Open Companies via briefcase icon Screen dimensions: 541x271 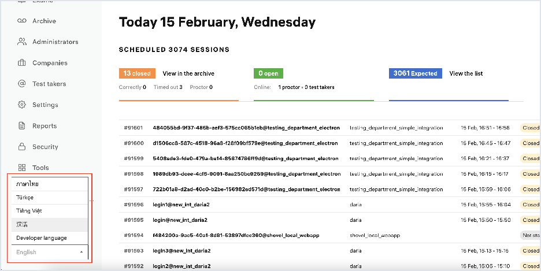[x=22, y=63]
